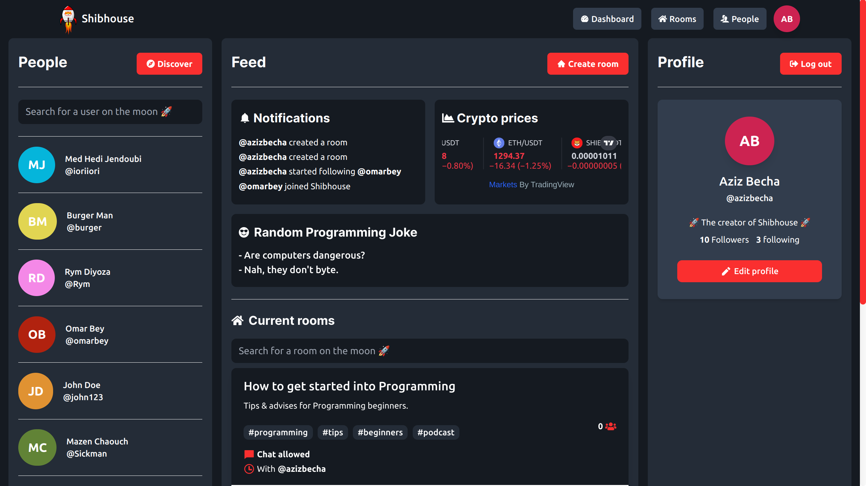Image resolution: width=866 pixels, height=486 pixels.
Task: Click the red page scrollbar thumb
Action: tap(863, 152)
